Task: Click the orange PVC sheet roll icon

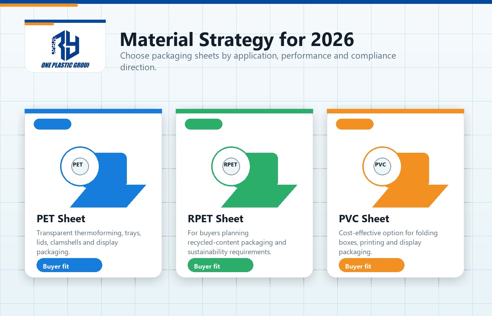Action: (x=406, y=177)
